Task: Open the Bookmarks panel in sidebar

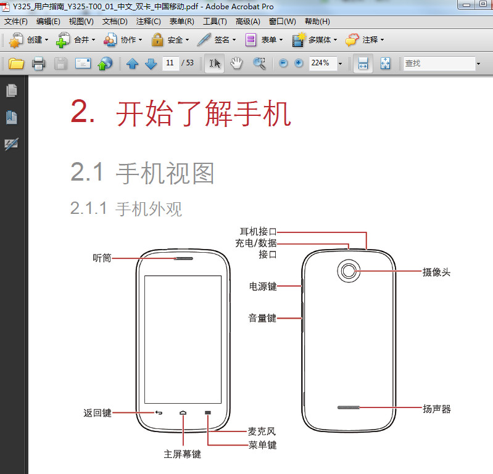Action: click(x=12, y=118)
